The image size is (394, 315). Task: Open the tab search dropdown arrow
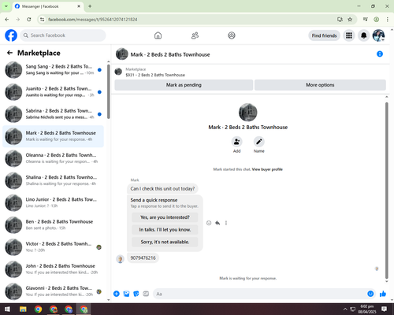6,6
